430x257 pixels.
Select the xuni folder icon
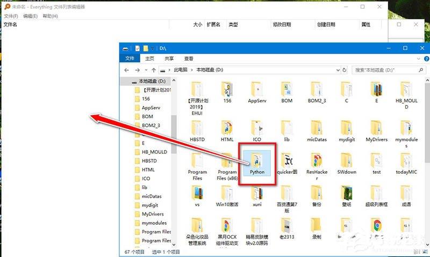(x=257, y=193)
